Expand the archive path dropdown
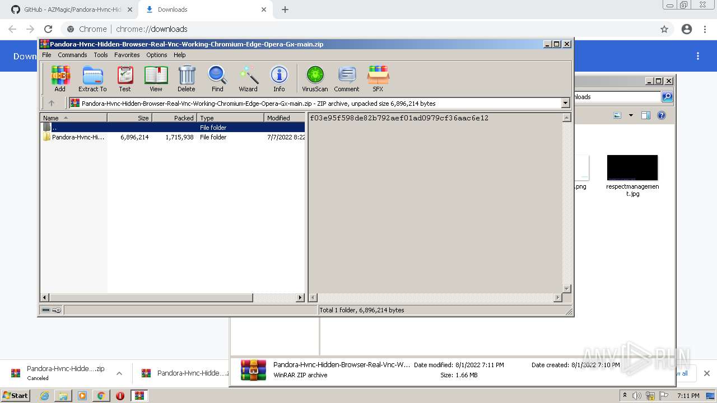 (x=565, y=103)
